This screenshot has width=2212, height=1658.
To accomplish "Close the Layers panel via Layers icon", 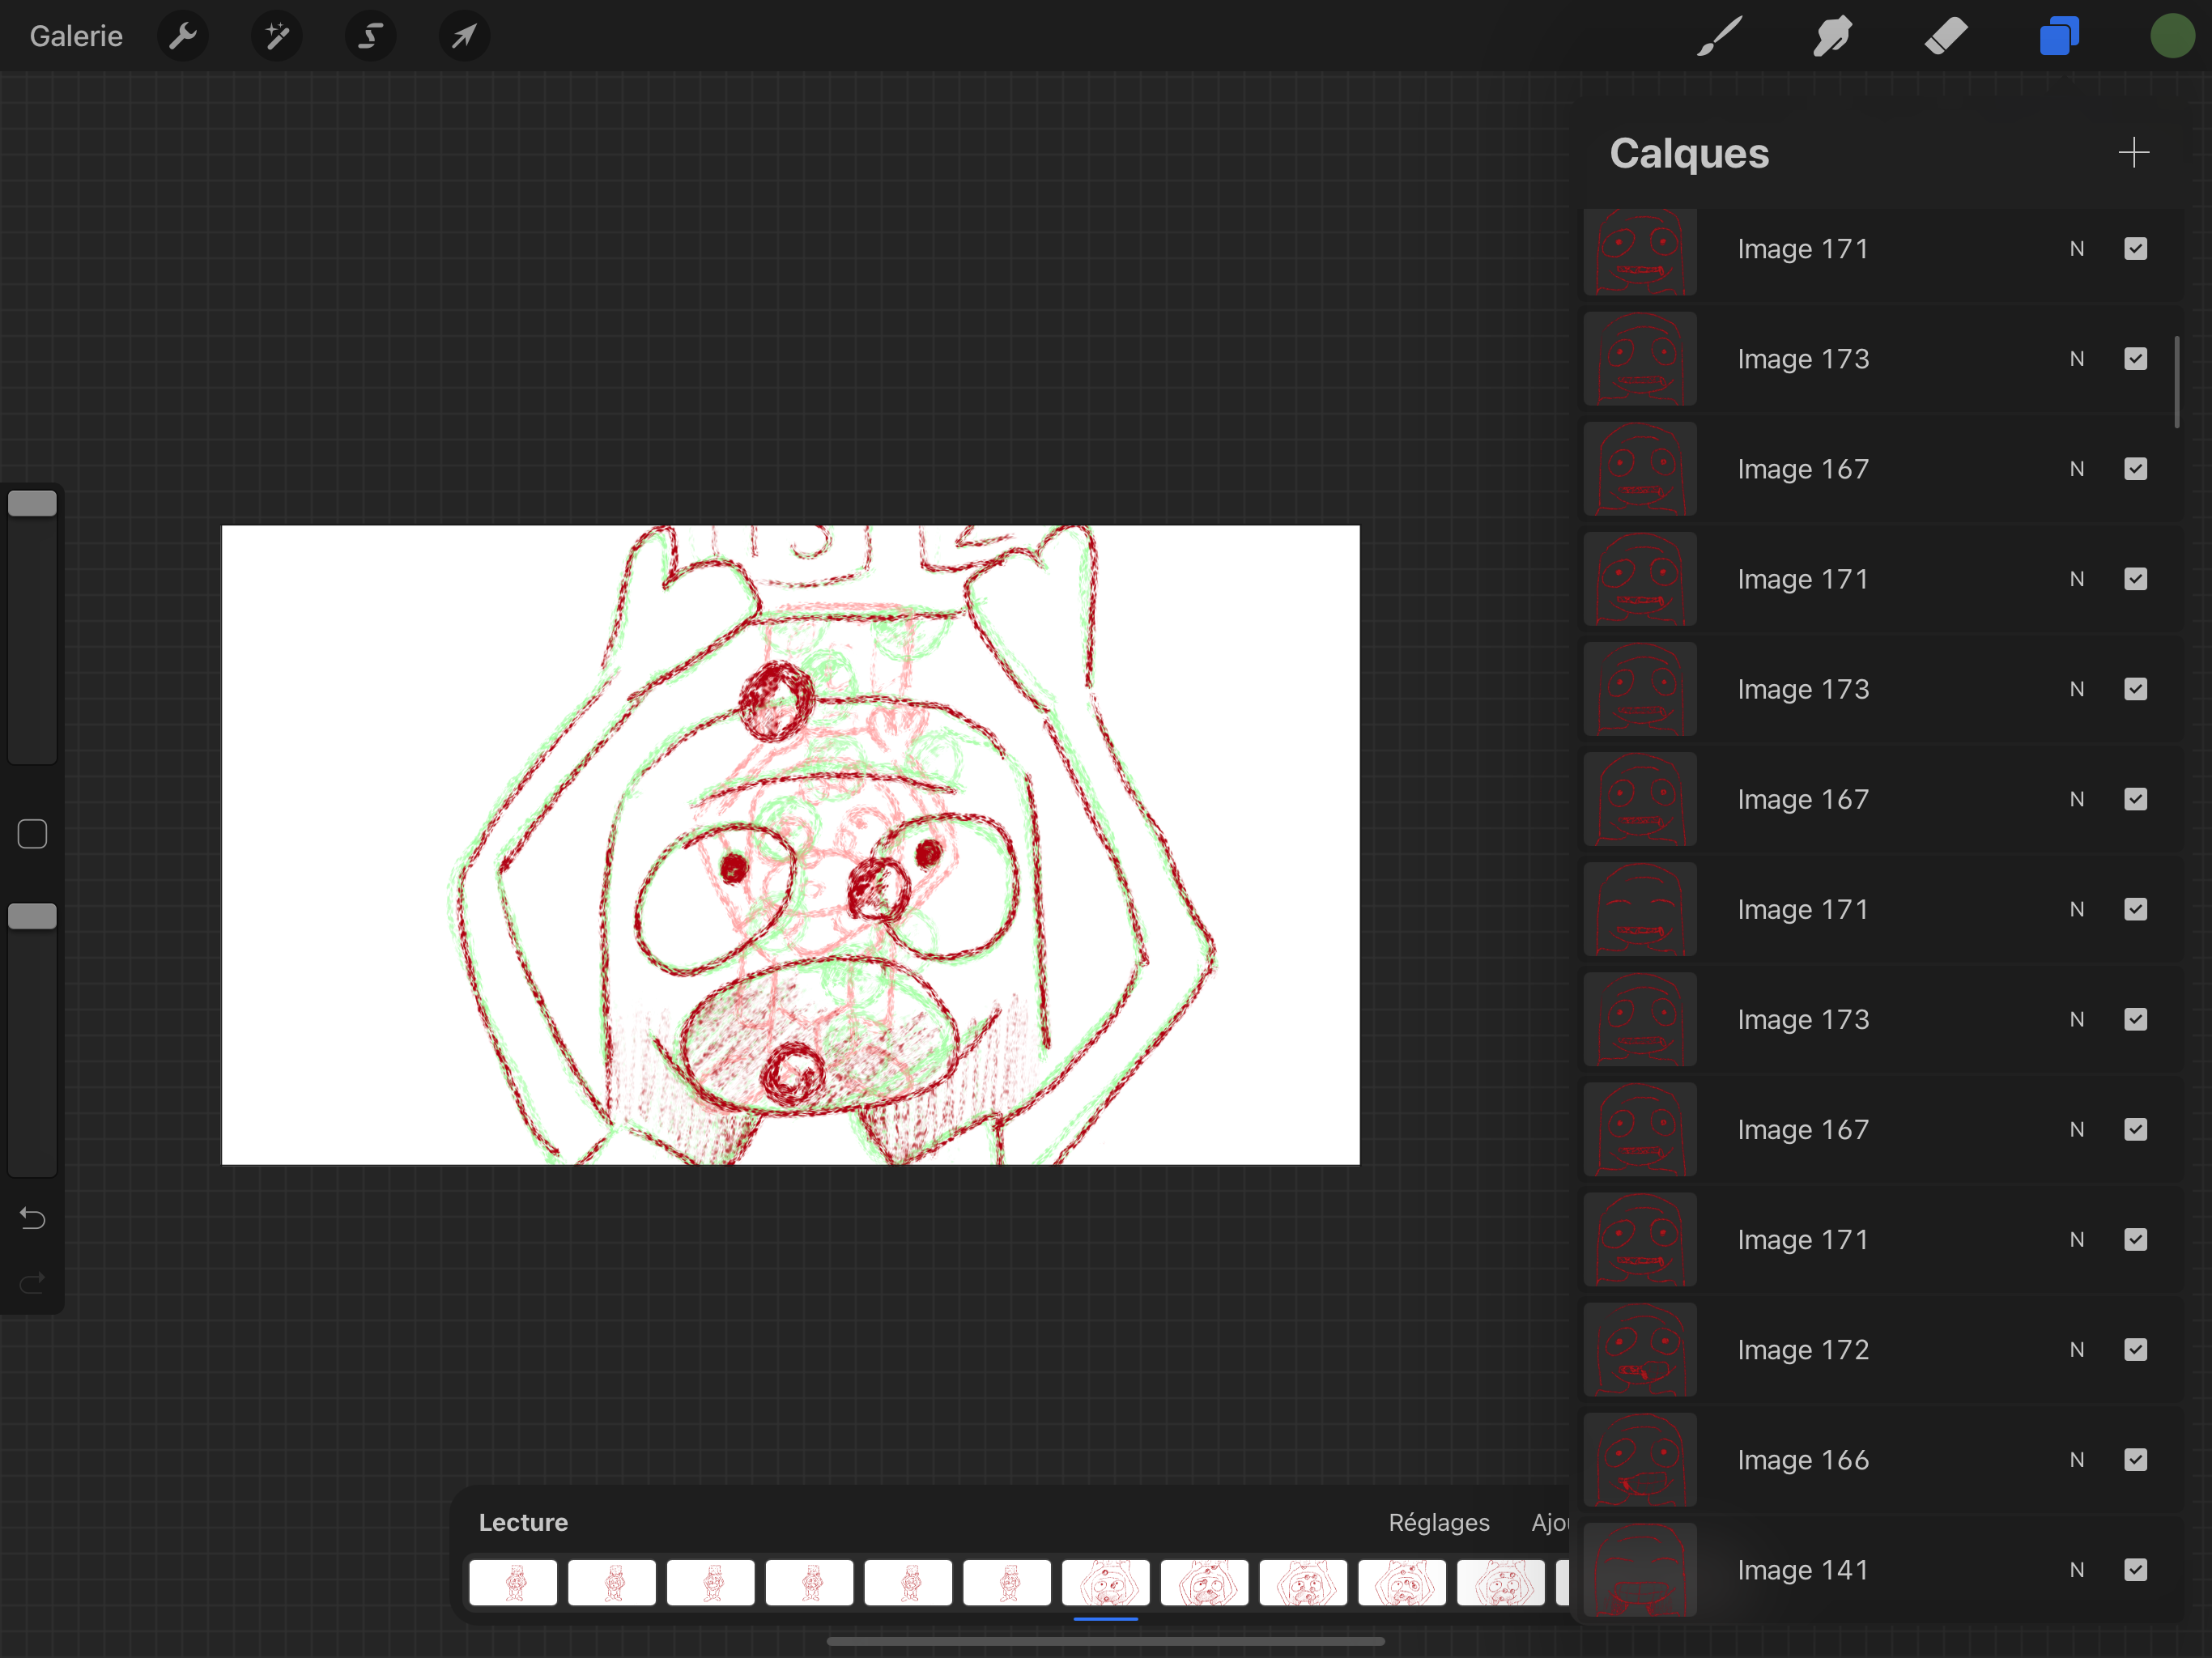I will pyautogui.click(x=2059, y=37).
